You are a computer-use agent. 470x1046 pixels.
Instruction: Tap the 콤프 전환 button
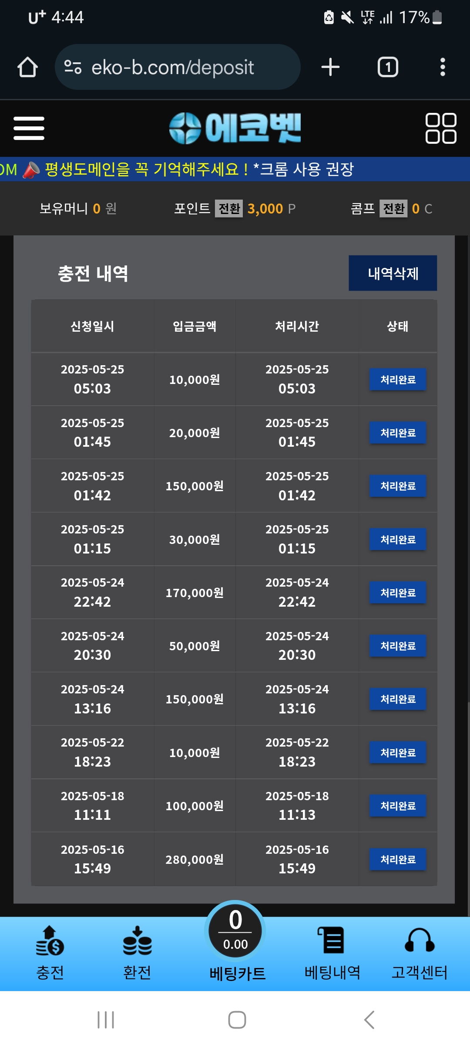pos(393,209)
